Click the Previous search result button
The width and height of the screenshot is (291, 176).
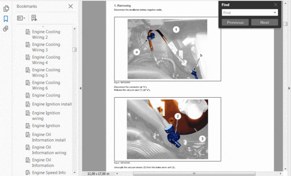click(235, 22)
